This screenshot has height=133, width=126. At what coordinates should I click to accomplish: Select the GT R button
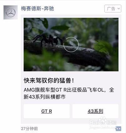47,111
